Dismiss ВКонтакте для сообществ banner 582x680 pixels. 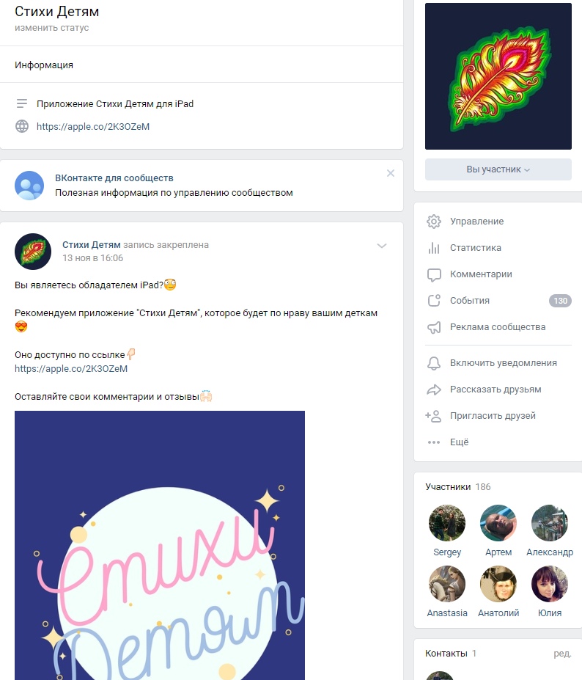tap(391, 173)
